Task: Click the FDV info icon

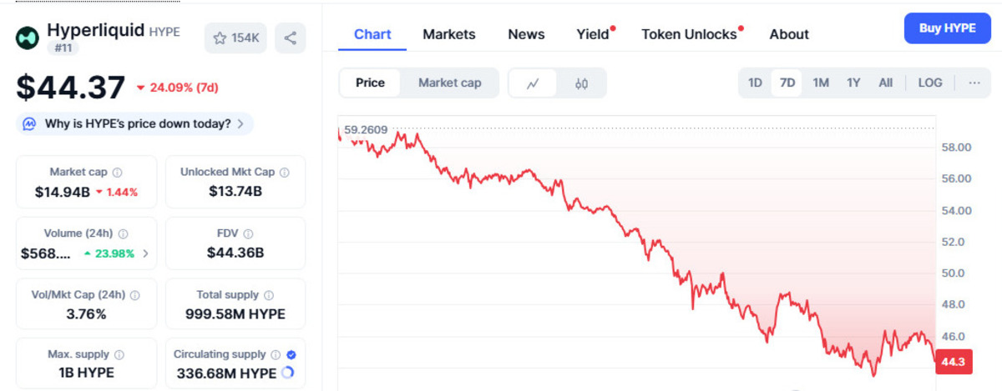Action: click(248, 234)
